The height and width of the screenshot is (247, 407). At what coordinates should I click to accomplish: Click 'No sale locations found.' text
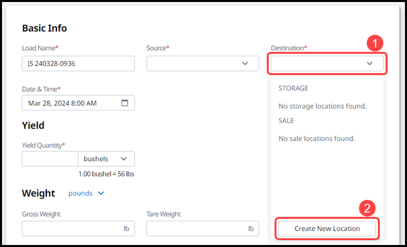point(317,139)
